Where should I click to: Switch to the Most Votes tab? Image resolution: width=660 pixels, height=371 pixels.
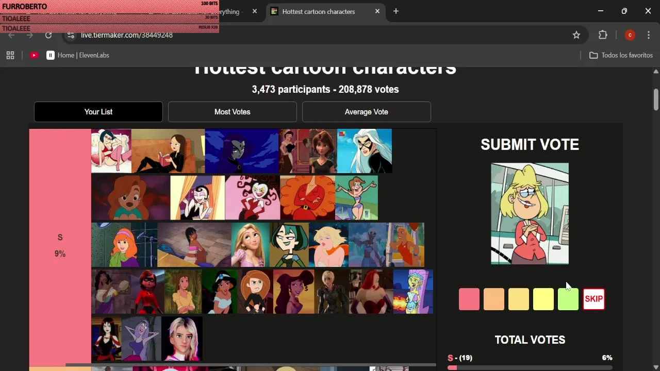click(233, 112)
